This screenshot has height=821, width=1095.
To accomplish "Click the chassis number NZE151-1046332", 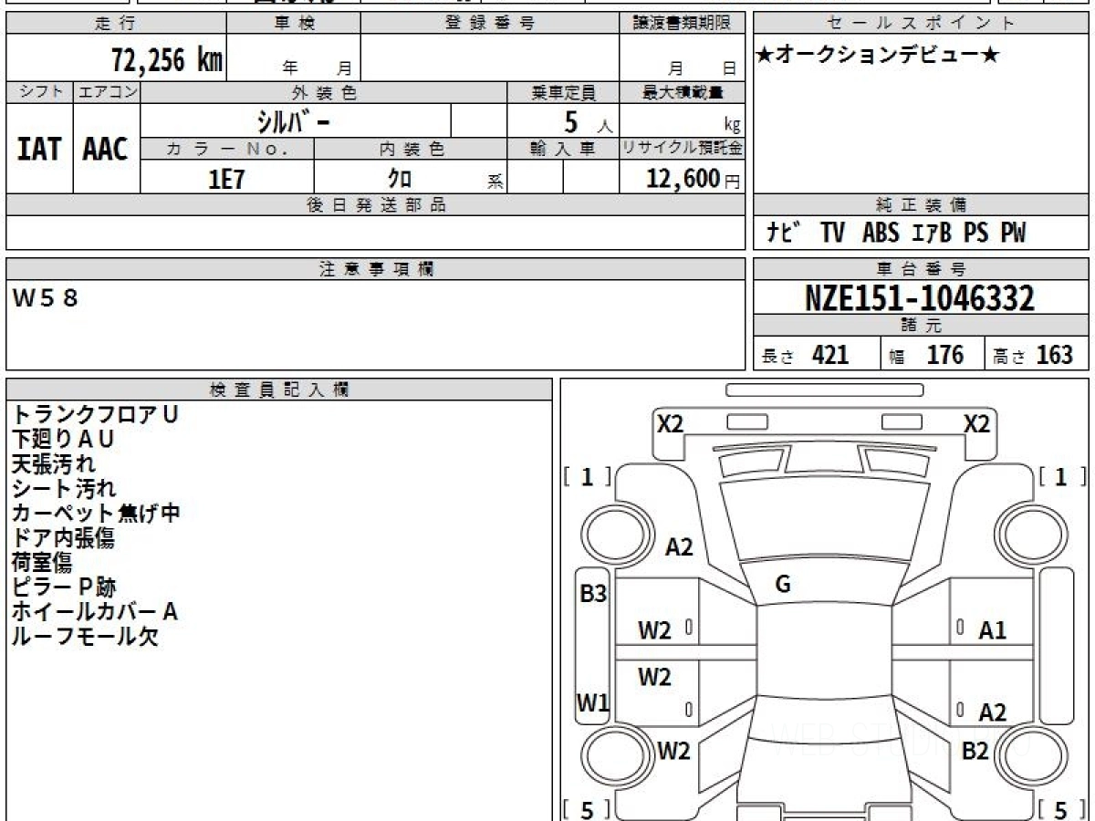I will [920, 298].
